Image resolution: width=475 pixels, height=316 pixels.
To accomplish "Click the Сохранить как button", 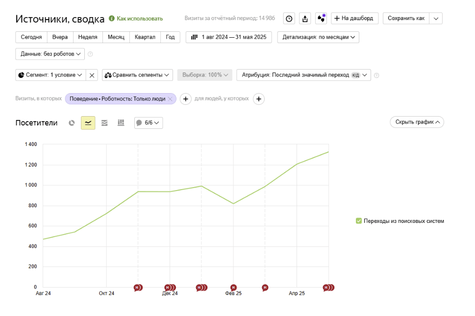I will (406, 19).
